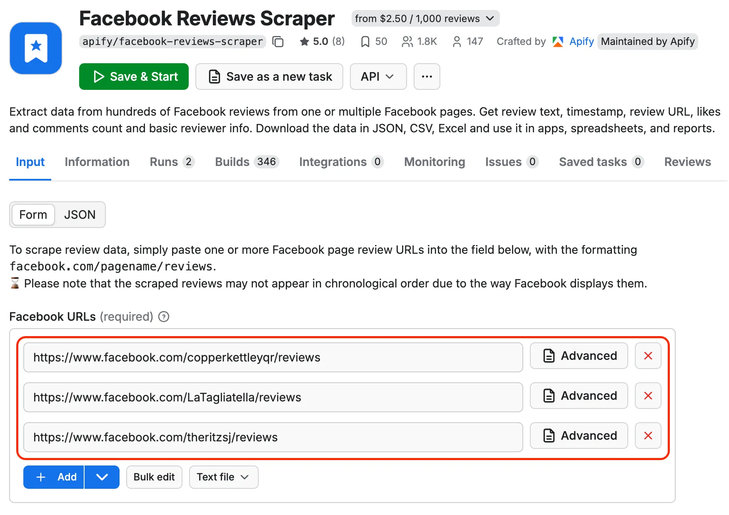Open the three-dot overflow menu
The height and width of the screenshot is (515, 729).
point(427,77)
